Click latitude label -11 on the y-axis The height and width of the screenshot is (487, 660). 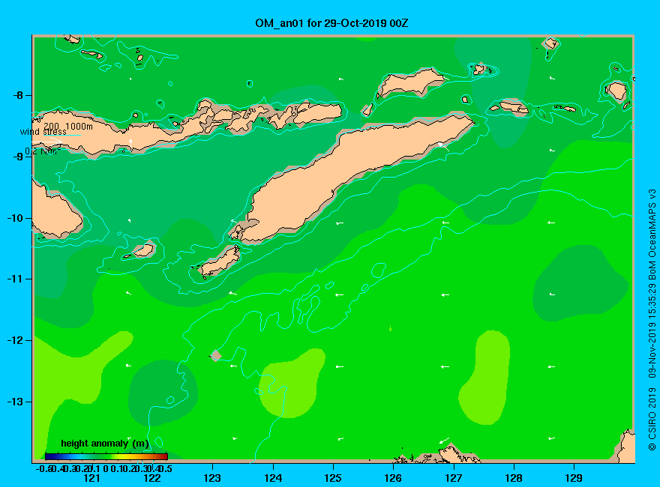[x=14, y=279]
